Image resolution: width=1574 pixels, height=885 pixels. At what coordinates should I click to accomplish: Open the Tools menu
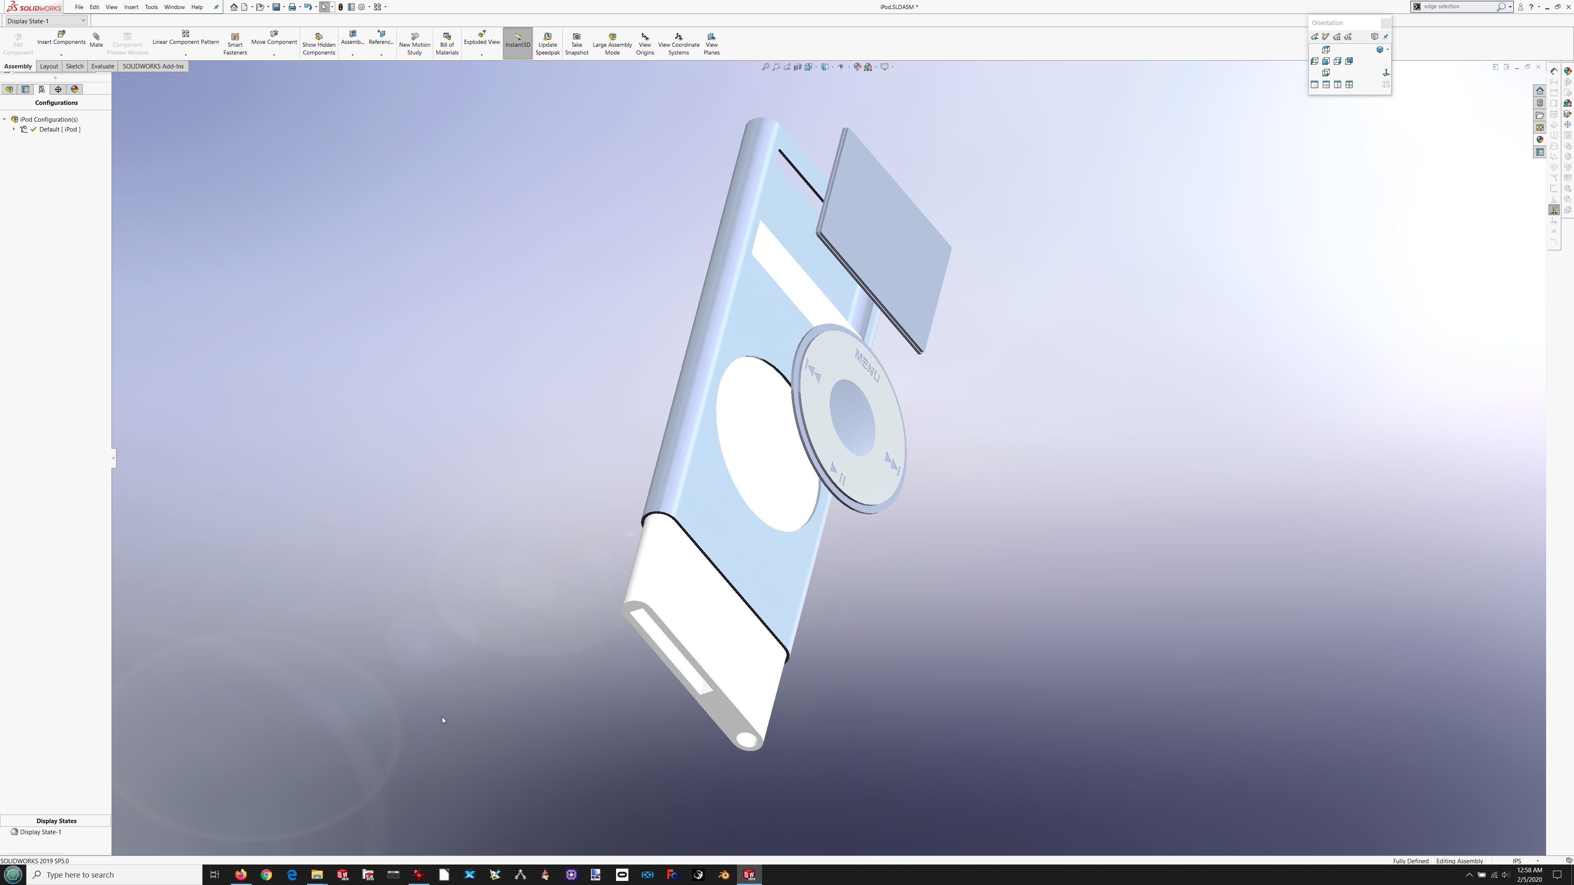point(151,7)
